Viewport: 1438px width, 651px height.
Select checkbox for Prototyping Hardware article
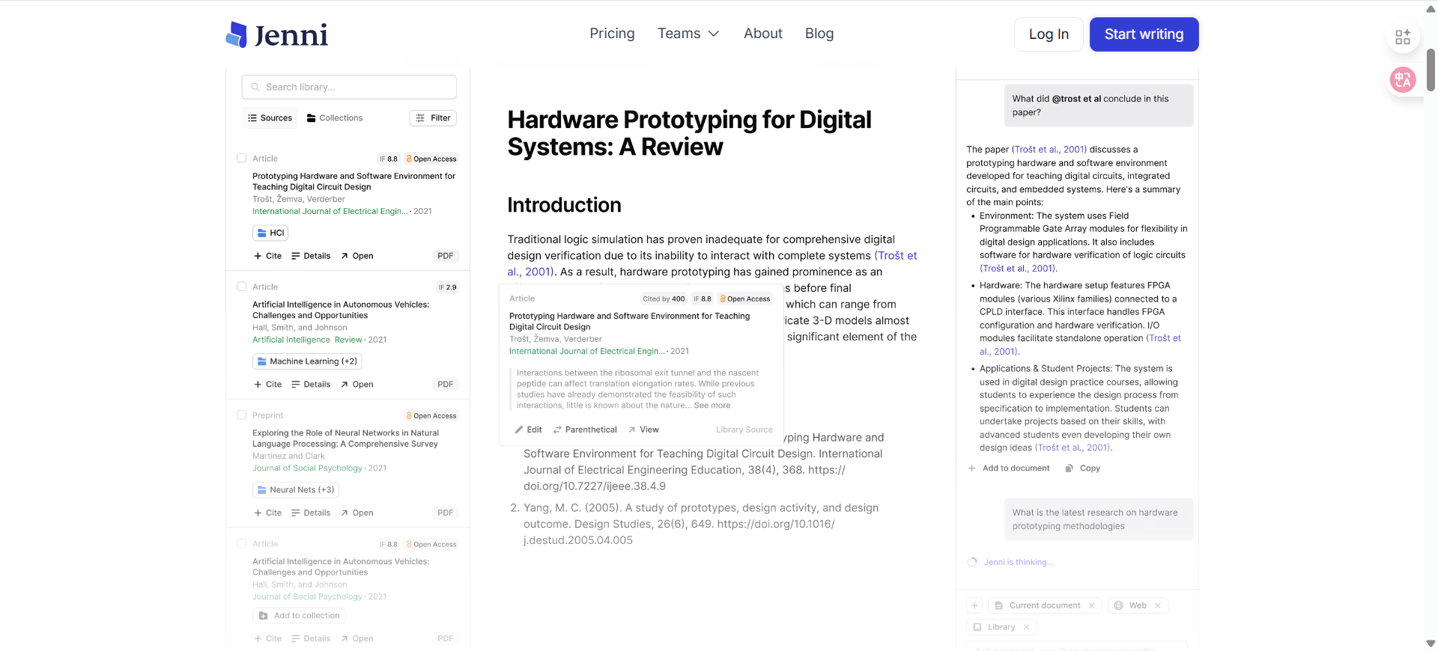pyautogui.click(x=242, y=159)
